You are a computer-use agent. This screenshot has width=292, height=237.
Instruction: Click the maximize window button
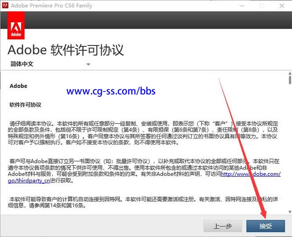[x=261, y=6]
